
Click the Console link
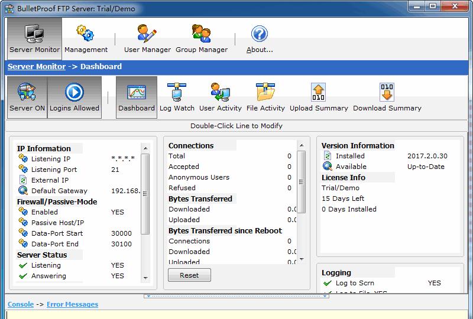[21, 304]
